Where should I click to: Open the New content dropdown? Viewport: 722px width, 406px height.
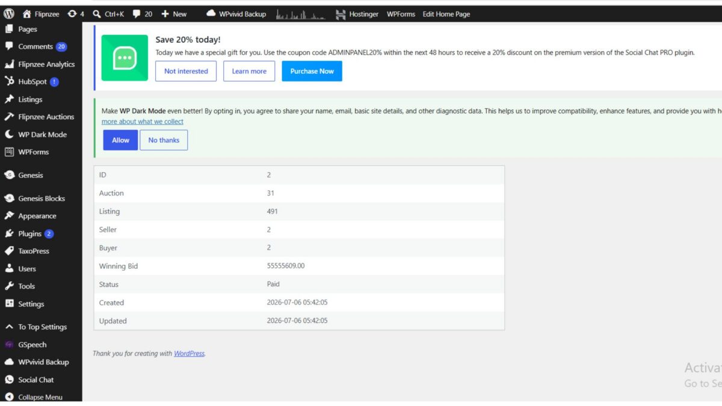click(174, 14)
